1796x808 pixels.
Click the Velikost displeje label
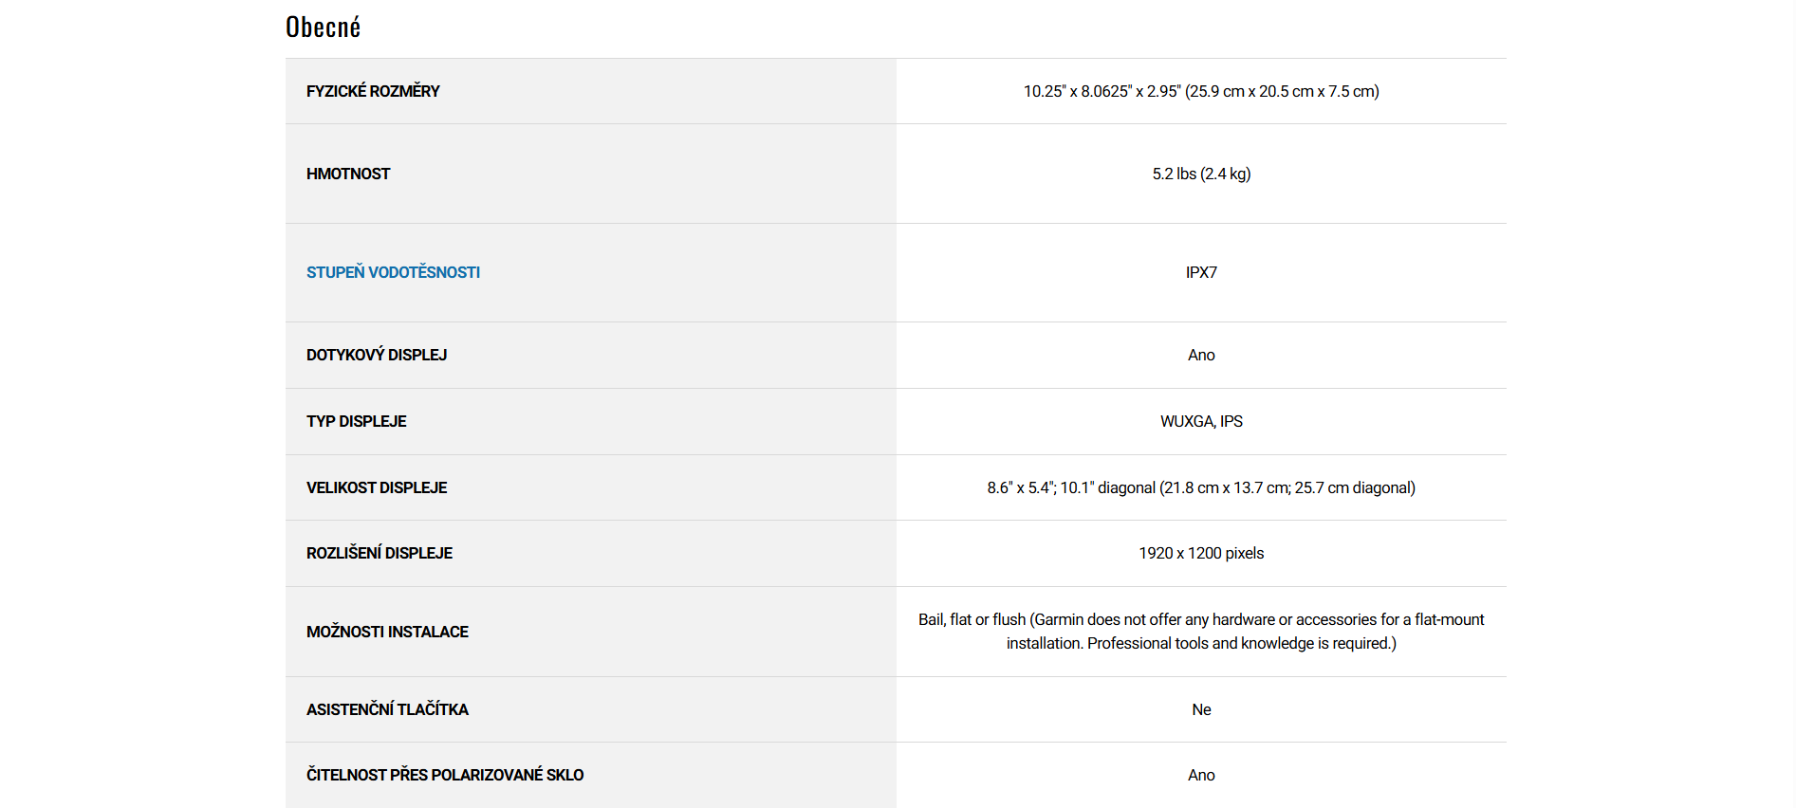377,487
